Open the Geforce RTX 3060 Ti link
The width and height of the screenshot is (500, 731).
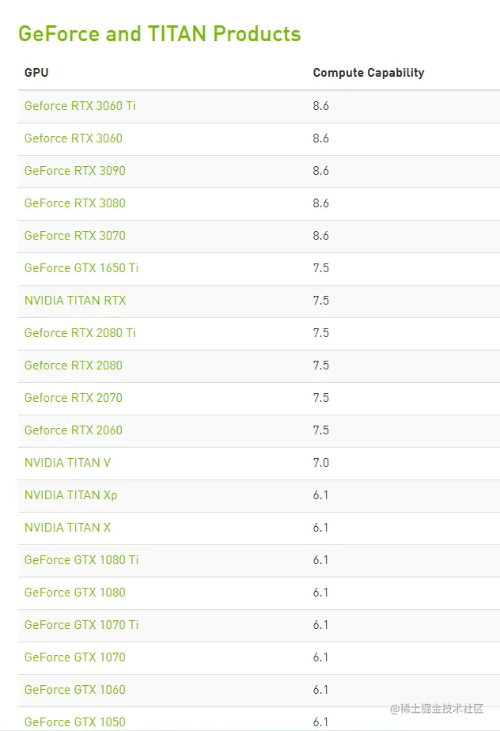pyautogui.click(x=80, y=106)
